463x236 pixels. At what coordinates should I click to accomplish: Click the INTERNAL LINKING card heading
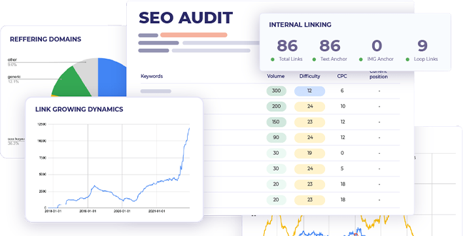[300, 25]
